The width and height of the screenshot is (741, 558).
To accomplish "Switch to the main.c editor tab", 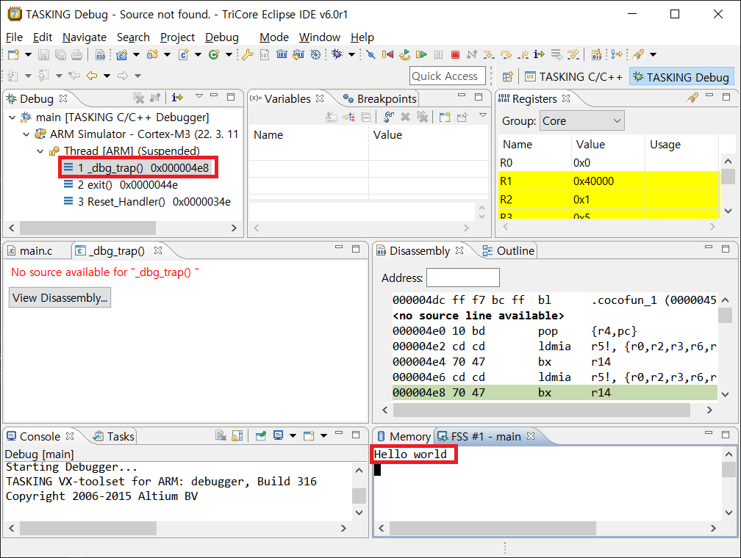I will click(31, 250).
